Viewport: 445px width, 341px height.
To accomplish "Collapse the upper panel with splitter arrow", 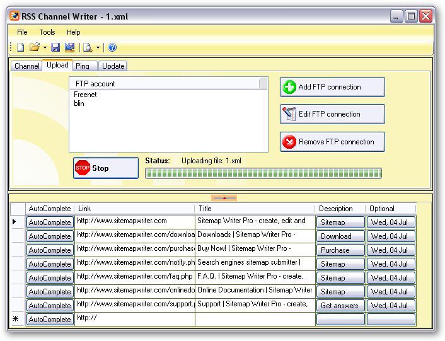I will [x=224, y=198].
